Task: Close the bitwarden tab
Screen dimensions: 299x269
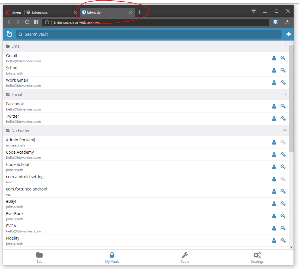Action: coord(131,12)
